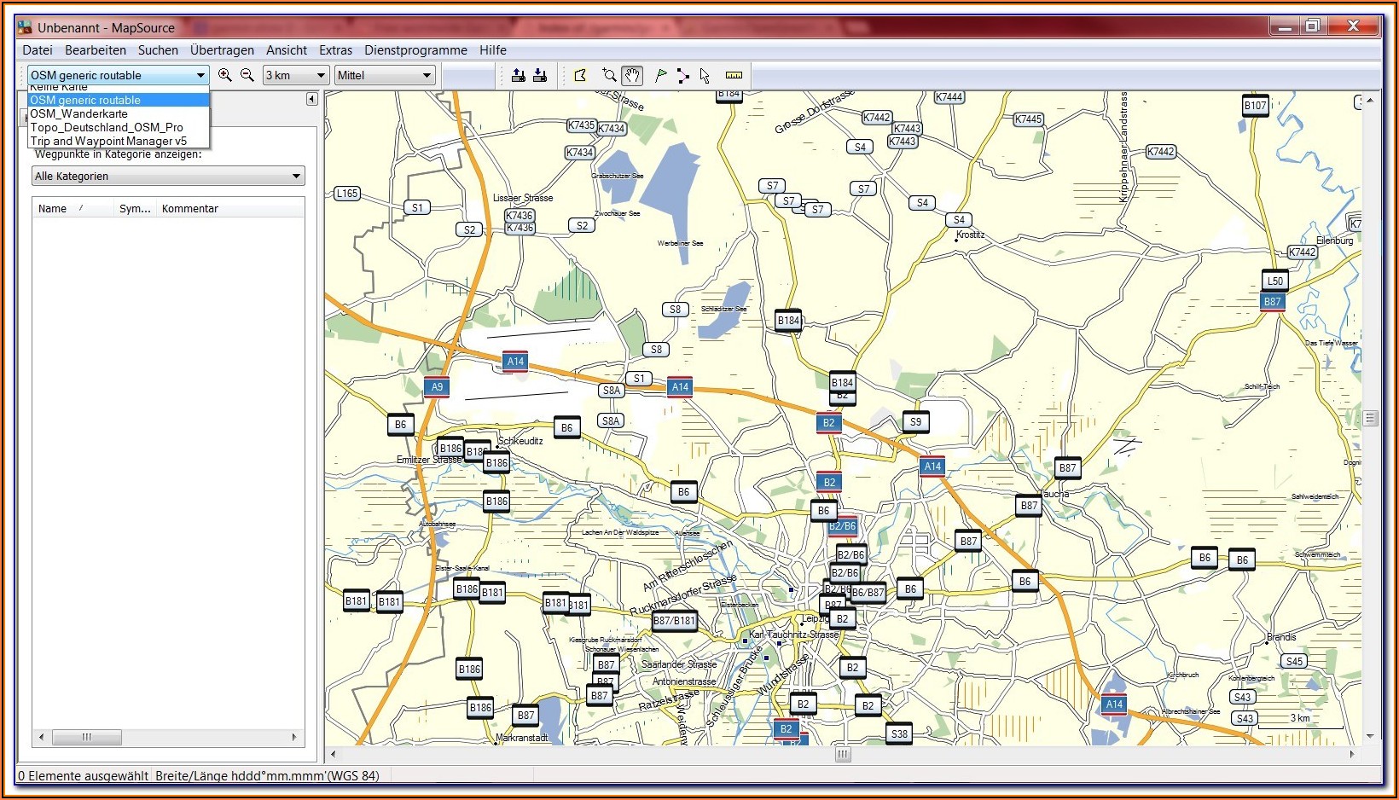Select the route tool
The width and height of the screenshot is (1399, 800).
point(682,75)
